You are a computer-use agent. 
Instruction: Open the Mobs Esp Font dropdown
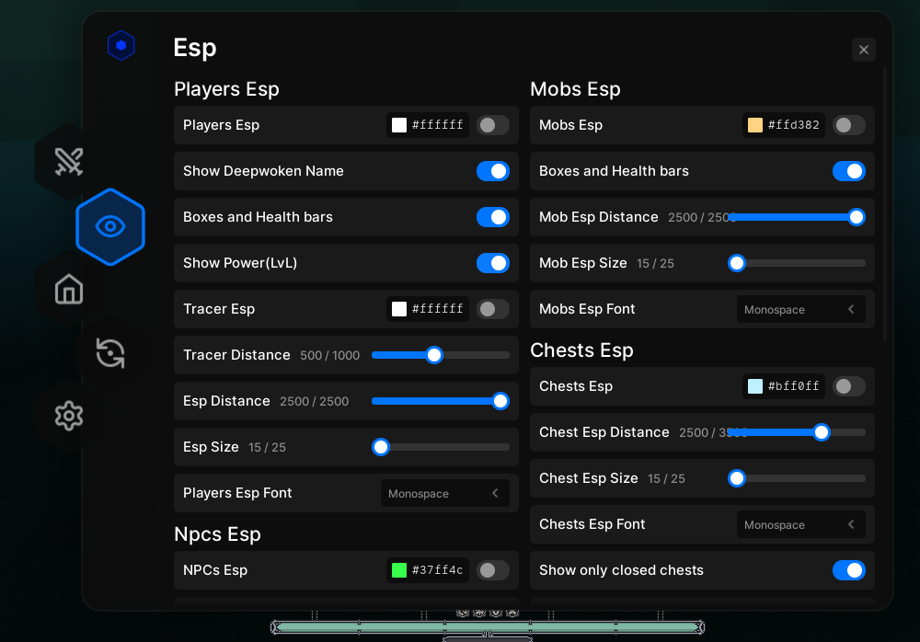click(x=800, y=309)
